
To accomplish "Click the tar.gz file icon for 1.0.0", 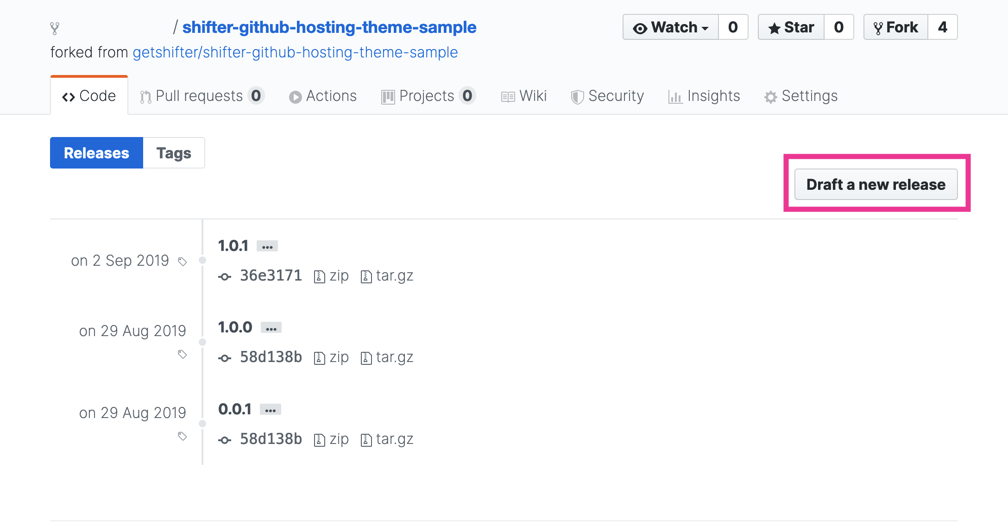I will 366,358.
